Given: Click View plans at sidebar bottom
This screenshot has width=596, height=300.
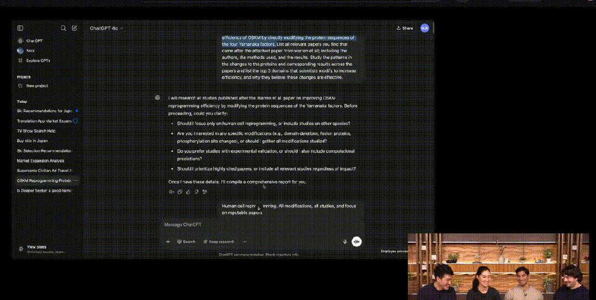Looking at the screenshot, I should point(42,249).
